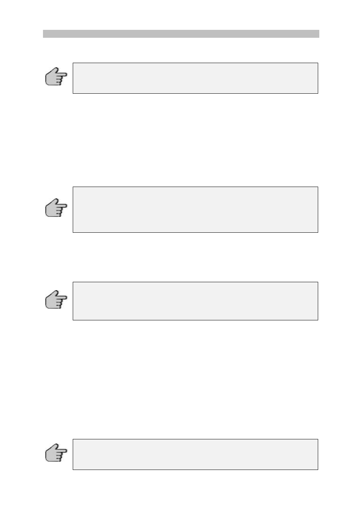This screenshot has height=510, width=360.
Task: Click the right edge of the first note box
Action: (x=318, y=78)
